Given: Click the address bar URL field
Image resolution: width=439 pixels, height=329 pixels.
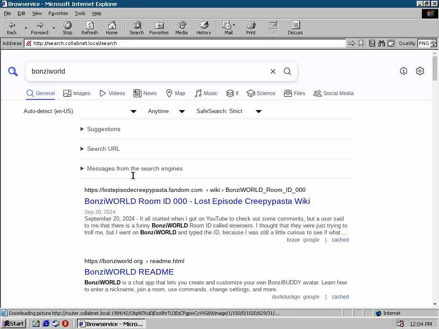Looking at the screenshot, I should (x=185, y=43).
